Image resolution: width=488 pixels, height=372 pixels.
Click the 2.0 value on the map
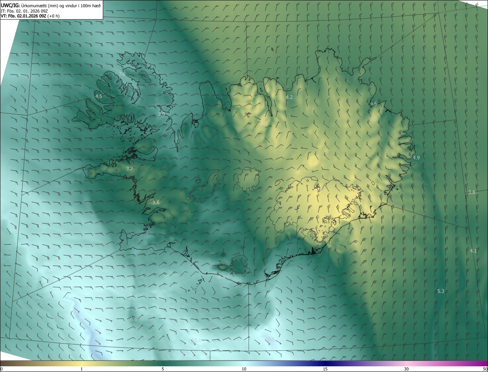click(374, 119)
